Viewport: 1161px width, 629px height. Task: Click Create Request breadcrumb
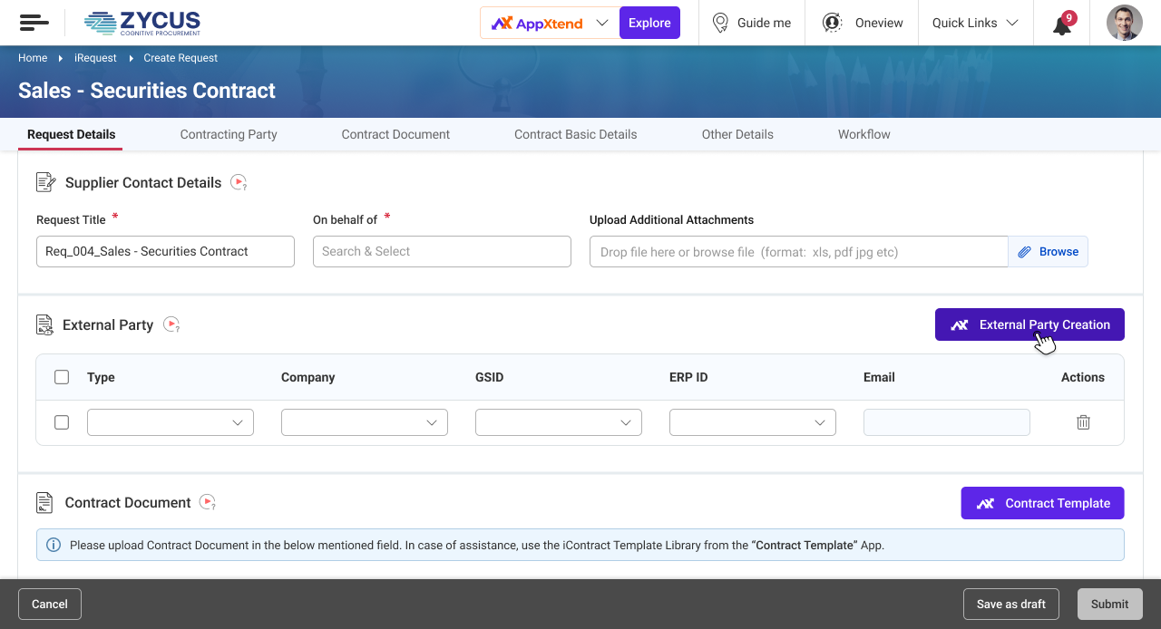pos(180,58)
